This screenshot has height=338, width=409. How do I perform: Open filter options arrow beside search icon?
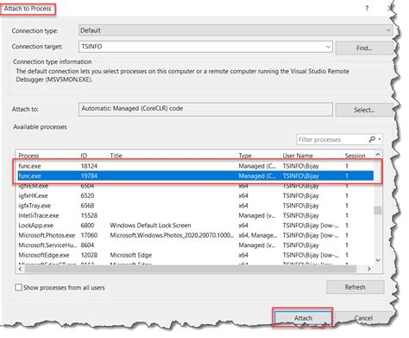380,139
